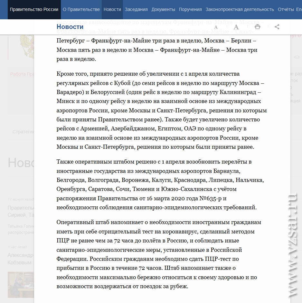Click paragraph beginning Оперативный штаб напоминает

(x=159, y=254)
